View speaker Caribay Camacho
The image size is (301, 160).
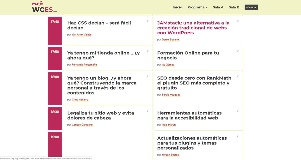pos(82,125)
